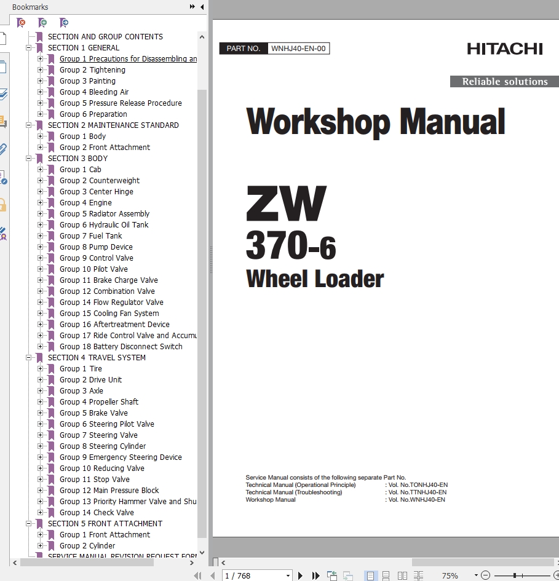Expand Group 3 Axle bookmark
The height and width of the screenshot is (581, 559).
tap(40, 391)
